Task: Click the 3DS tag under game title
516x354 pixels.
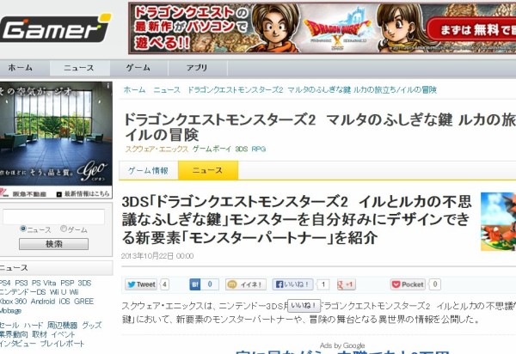Action: click(x=241, y=149)
